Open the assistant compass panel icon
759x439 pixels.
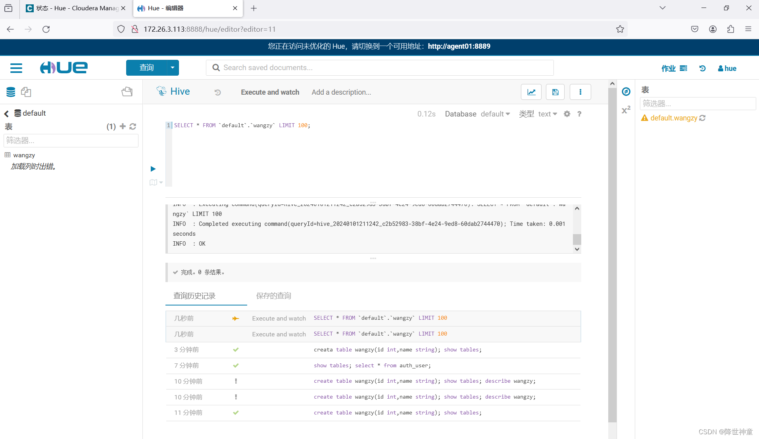coord(626,92)
